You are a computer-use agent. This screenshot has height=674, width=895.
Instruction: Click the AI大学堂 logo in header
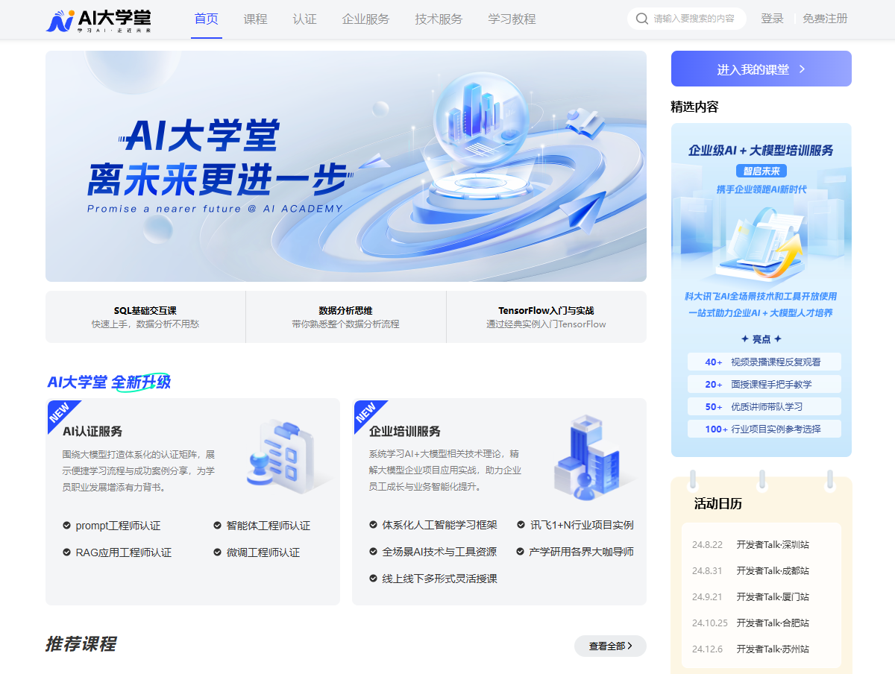pyautogui.click(x=98, y=20)
